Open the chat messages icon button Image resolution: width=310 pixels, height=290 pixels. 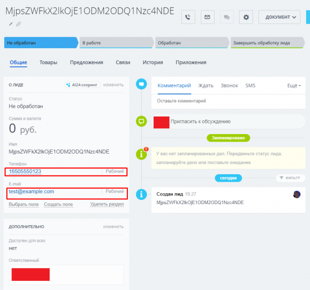point(227,17)
